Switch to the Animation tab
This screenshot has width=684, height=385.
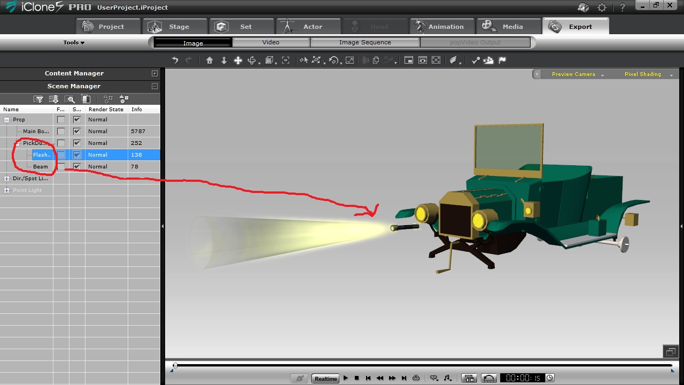441,27
